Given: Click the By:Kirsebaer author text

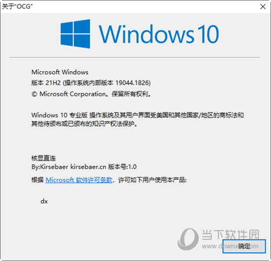Looking at the screenshot, I should (50, 166).
